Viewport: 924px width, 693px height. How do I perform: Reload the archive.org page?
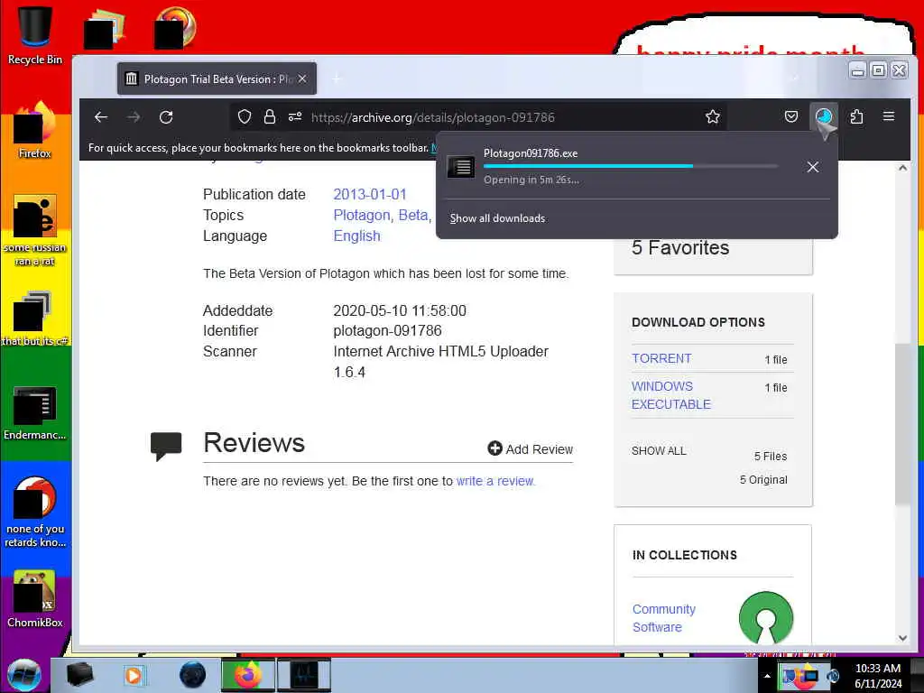tap(166, 117)
